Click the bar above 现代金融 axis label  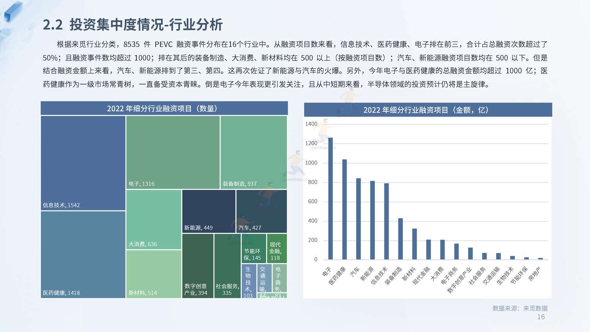pos(428,249)
